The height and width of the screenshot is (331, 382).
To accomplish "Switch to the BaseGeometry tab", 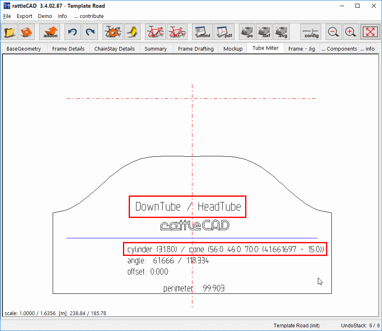I will click(x=24, y=49).
